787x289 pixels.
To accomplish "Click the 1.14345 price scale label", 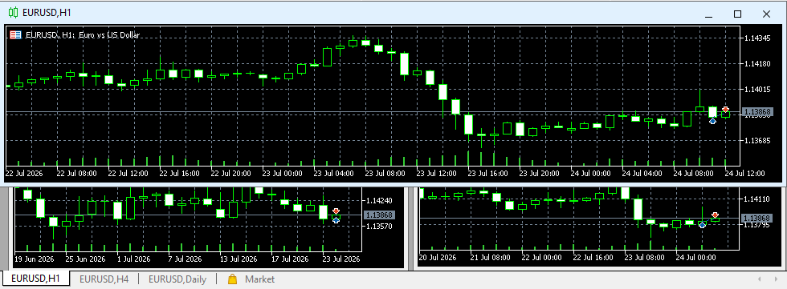I will point(758,38).
